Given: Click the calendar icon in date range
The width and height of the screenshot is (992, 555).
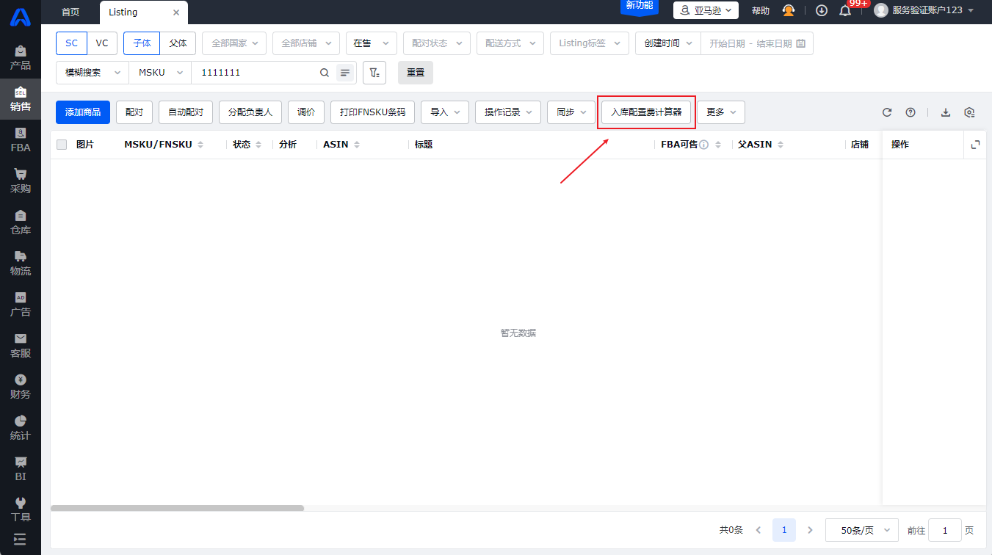Looking at the screenshot, I should 800,43.
